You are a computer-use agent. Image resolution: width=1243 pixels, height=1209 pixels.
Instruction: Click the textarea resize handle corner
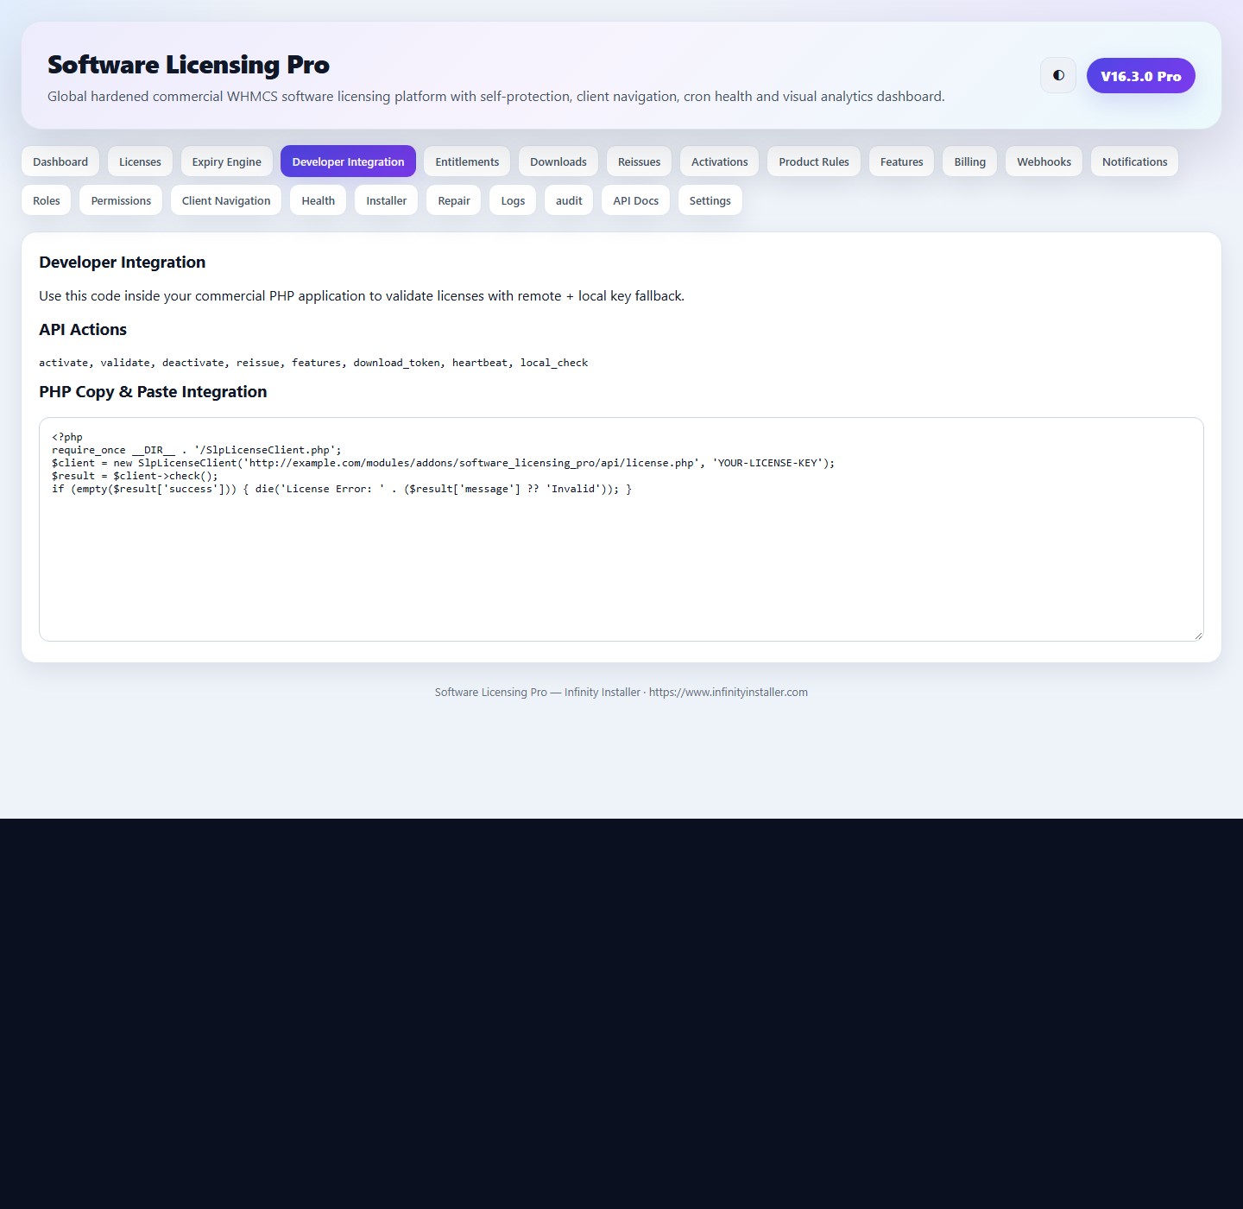[1198, 636]
